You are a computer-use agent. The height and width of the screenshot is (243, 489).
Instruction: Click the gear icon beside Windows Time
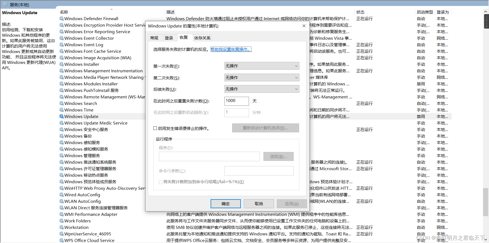(62, 110)
